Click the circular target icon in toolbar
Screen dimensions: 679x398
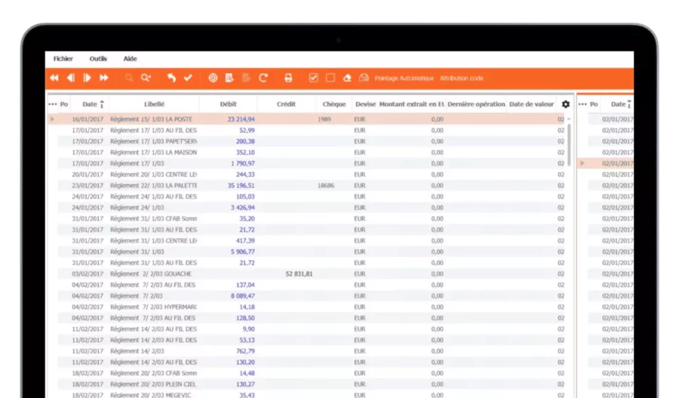[213, 78]
